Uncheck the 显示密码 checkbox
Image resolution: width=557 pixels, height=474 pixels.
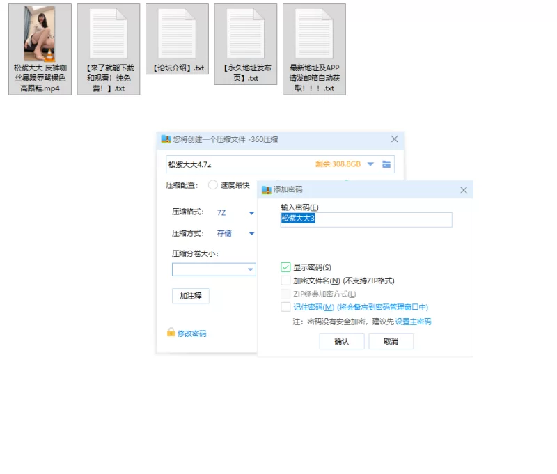285,267
